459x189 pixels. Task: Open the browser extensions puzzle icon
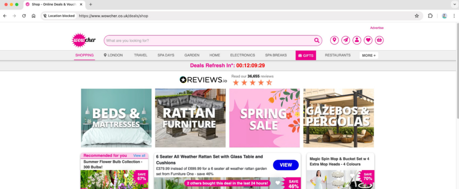pyautogui.click(x=430, y=16)
